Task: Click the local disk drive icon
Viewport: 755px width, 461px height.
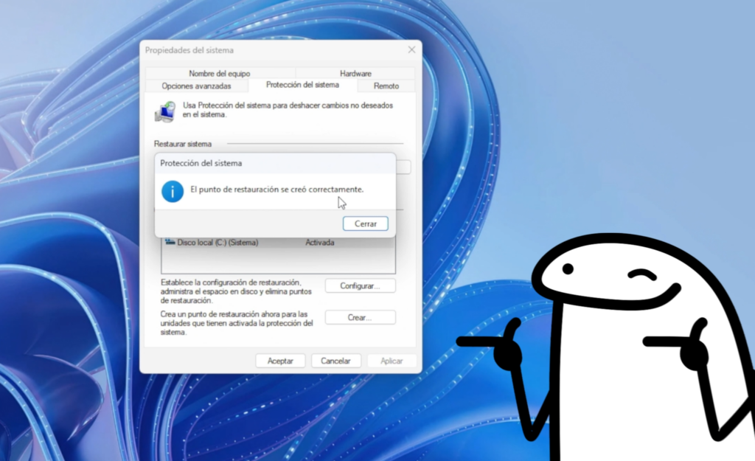Action: tap(170, 242)
